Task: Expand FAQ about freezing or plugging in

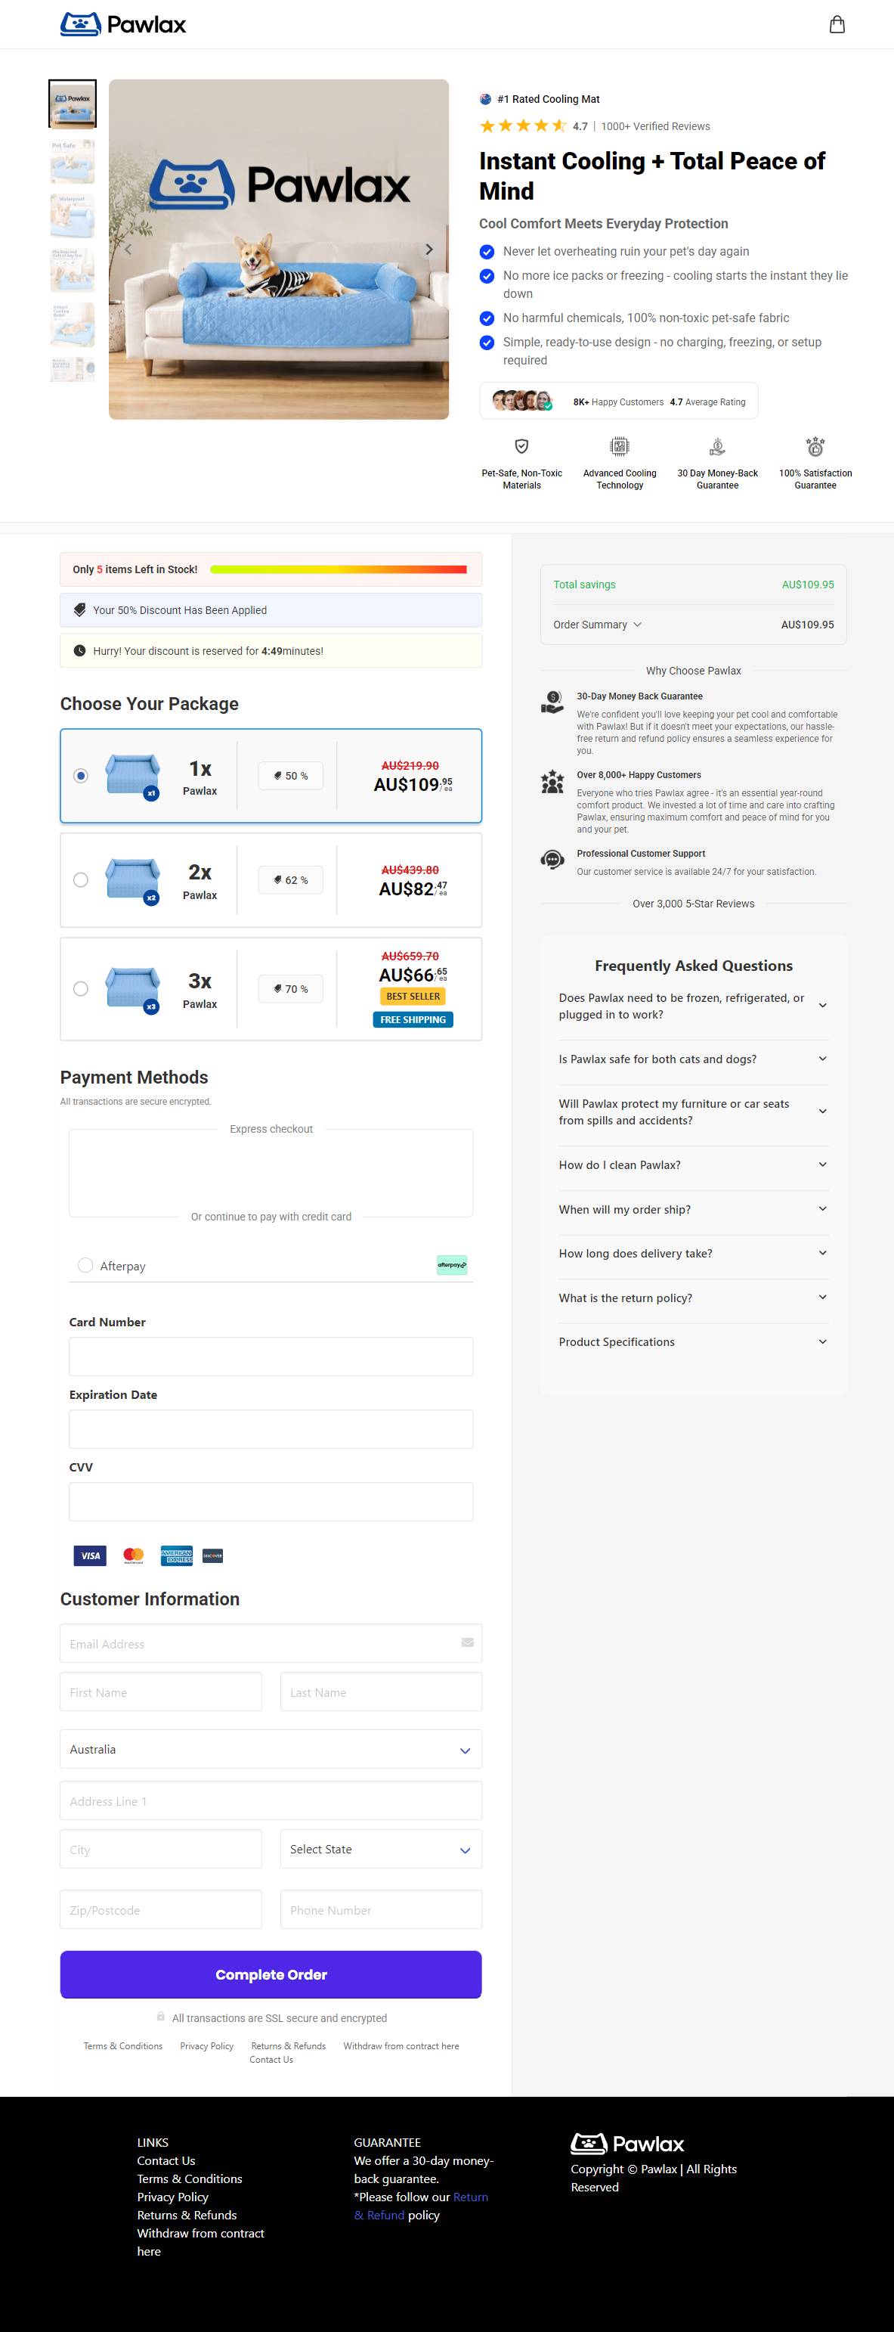Action: [693, 1006]
